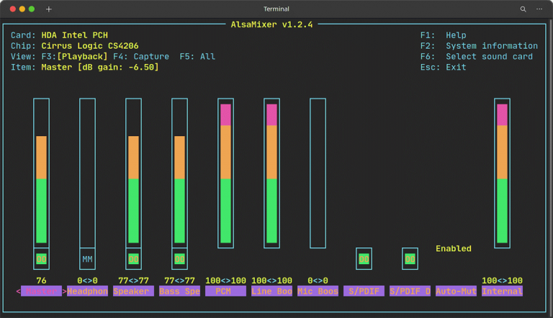Click the empty Headphone volume bar

pyautogui.click(x=87, y=173)
